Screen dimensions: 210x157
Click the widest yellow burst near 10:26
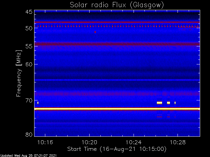pyautogui.click(x=159, y=103)
